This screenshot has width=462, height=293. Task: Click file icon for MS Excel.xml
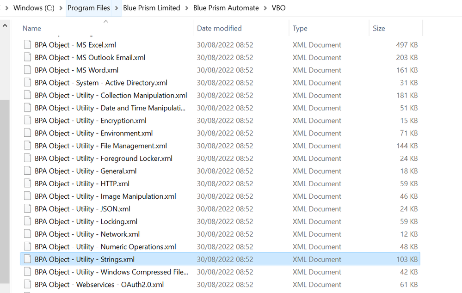coord(27,44)
